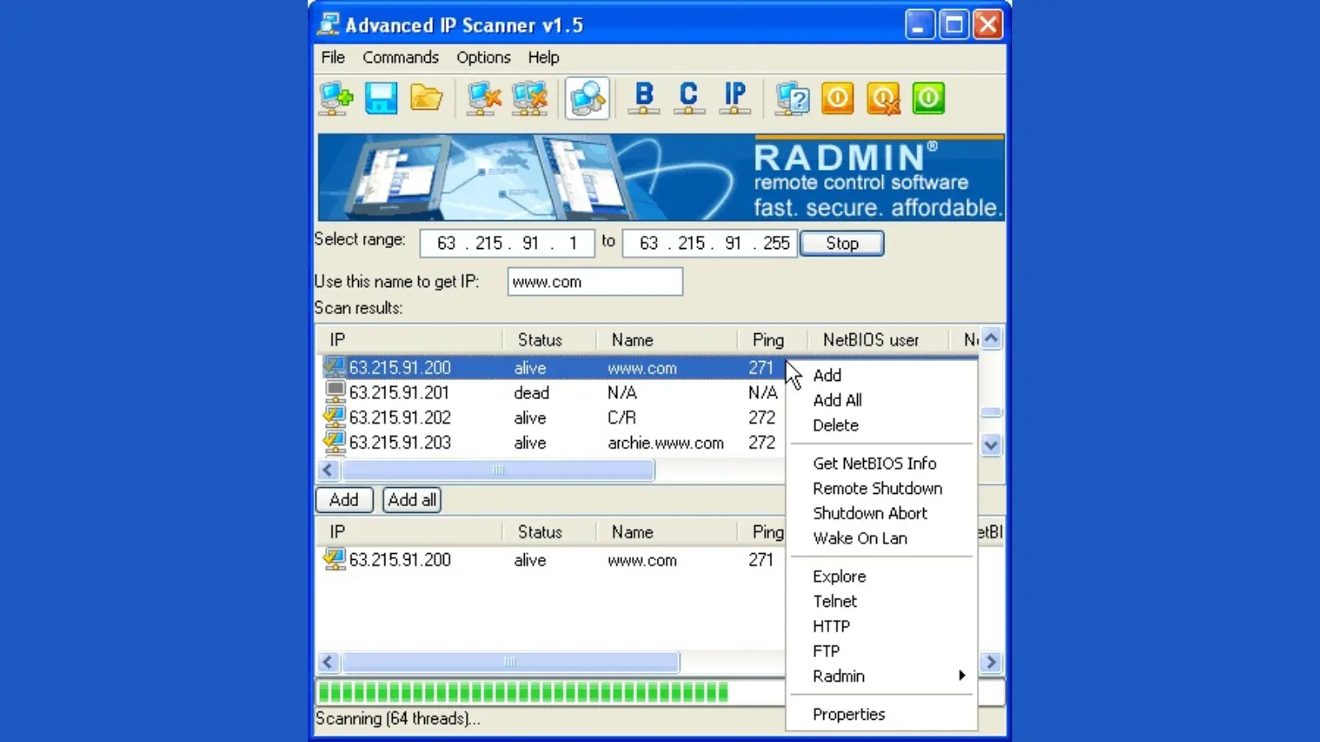Click the add computer toolbar icon
The image size is (1320, 742).
pyautogui.click(x=336, y=98)
